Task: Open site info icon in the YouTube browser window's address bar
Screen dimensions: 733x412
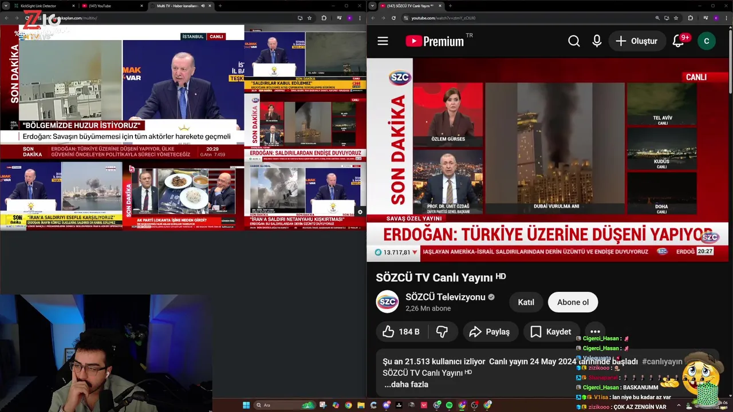Action: coord(406,18)
